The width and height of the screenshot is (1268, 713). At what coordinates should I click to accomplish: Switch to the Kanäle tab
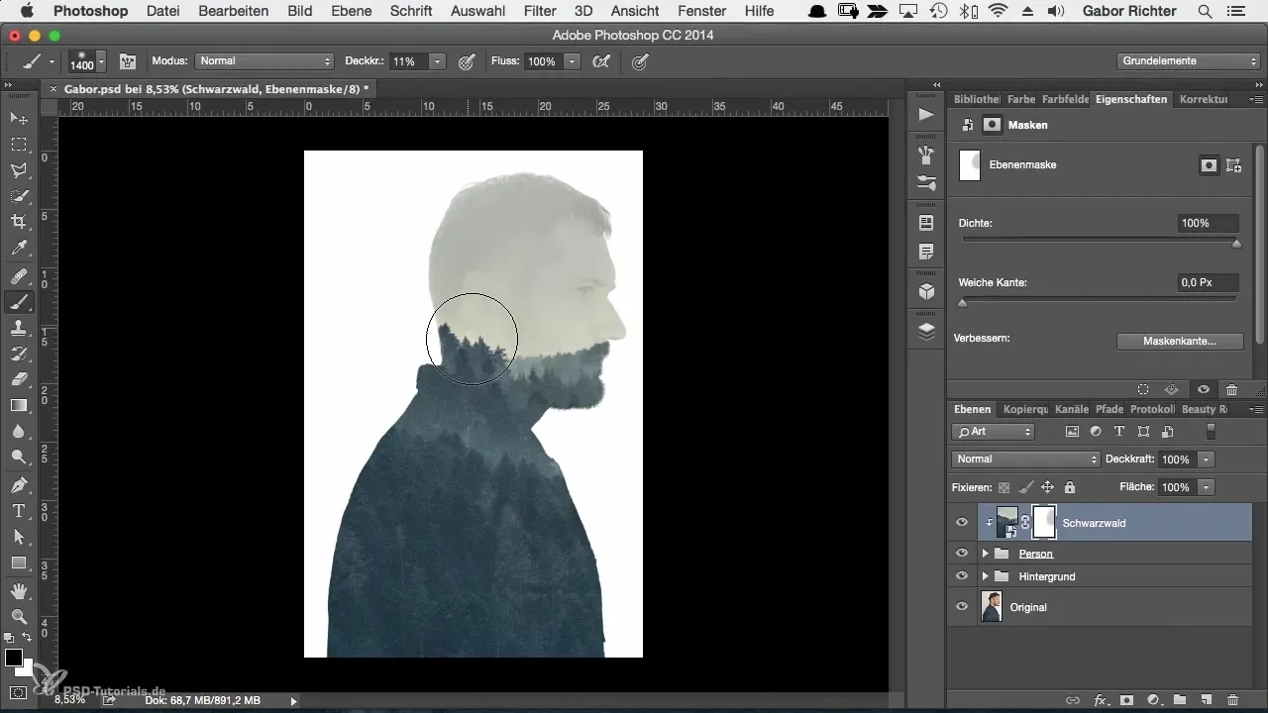tap(1072, 409)
